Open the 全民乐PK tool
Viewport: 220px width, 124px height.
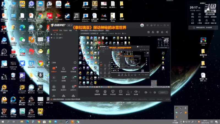73,88
